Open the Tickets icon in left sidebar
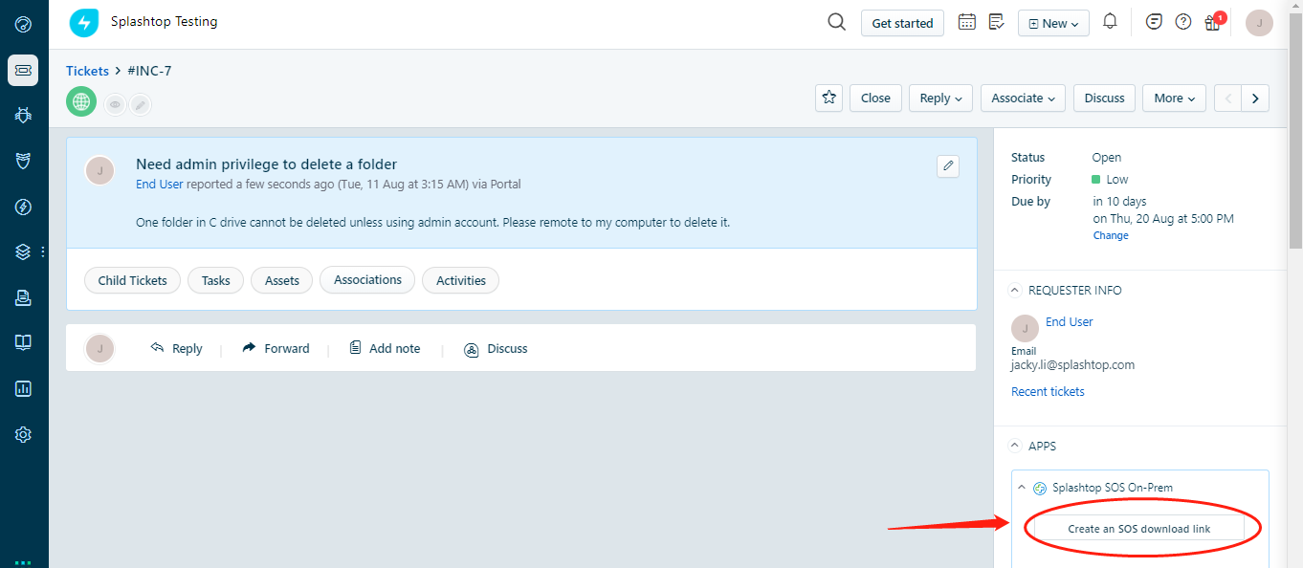This screenshot has height=568, width=1303. click(x=23, y=70)
